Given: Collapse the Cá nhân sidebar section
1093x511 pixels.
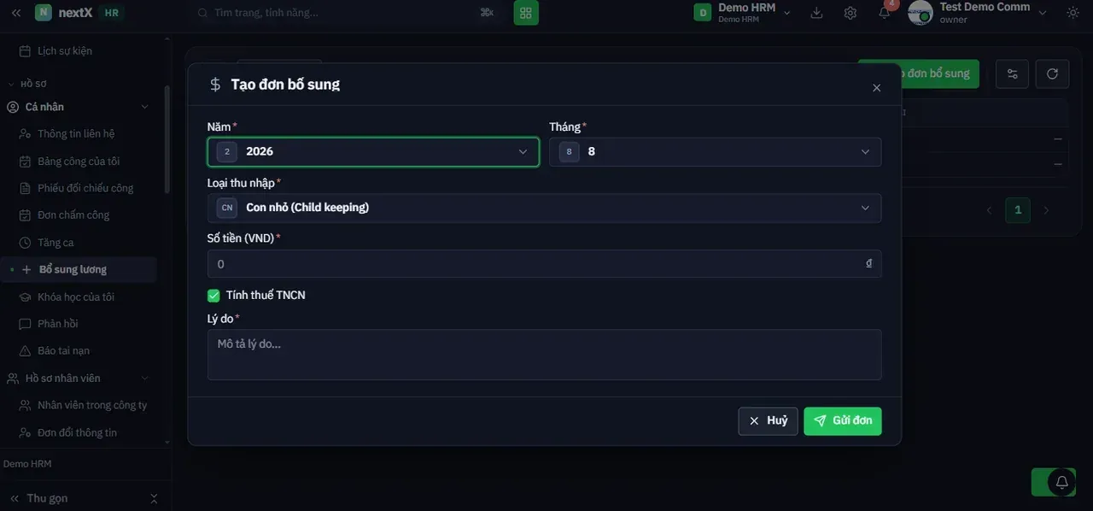Looking at the screenshot, I should 144,107.
